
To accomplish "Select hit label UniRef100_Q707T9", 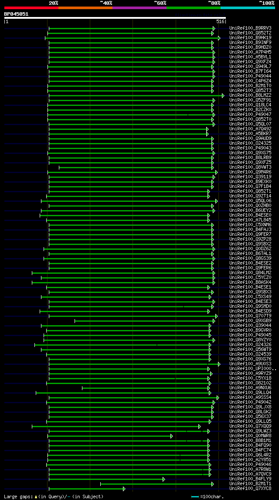I will (250, 316).
